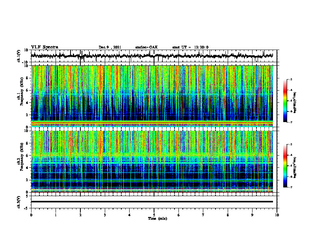
Task: Click time-axis tick label "5"
Action: coord(154,215)
